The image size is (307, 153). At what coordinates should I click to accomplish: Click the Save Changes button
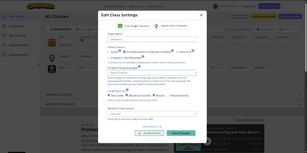point(181,133)
